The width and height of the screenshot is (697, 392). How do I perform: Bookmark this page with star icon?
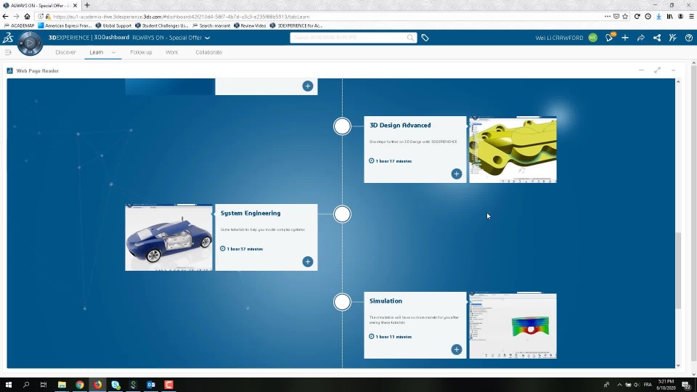pyautogui.click(x=625, y=17)
